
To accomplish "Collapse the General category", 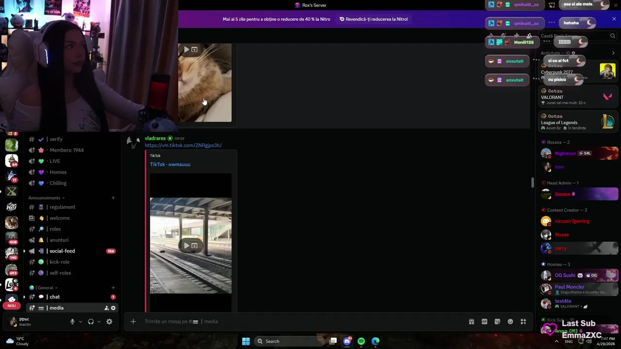I will [44, 287].
